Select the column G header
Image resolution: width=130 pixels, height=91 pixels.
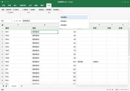click(x=123, y=25)
